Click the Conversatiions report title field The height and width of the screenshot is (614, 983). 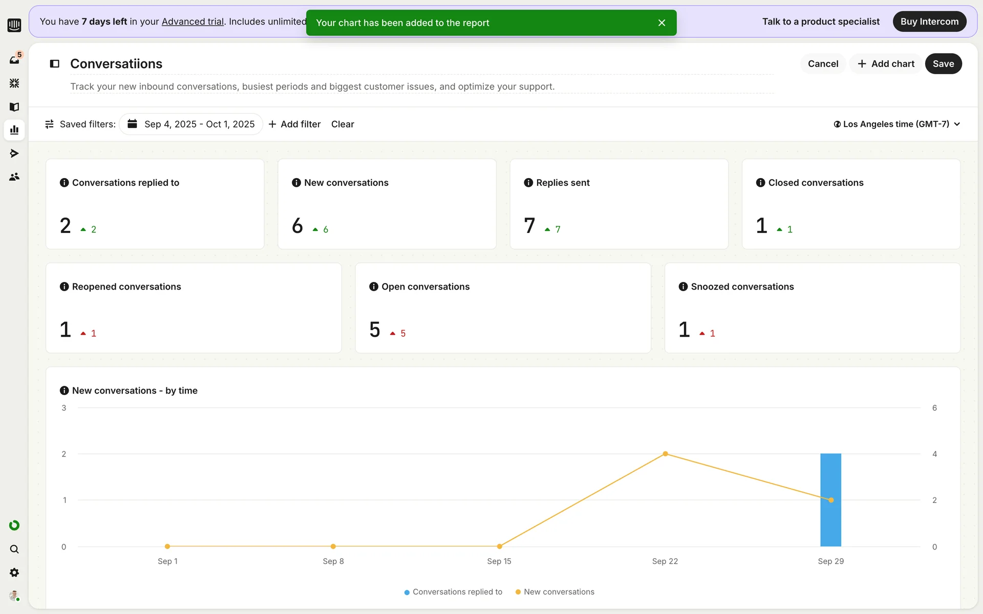point(116,63)
